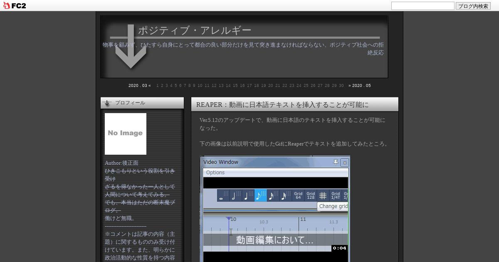Open the REAPER article title heading
Viewport: 499px width, 262px height.
click(282, 105)
